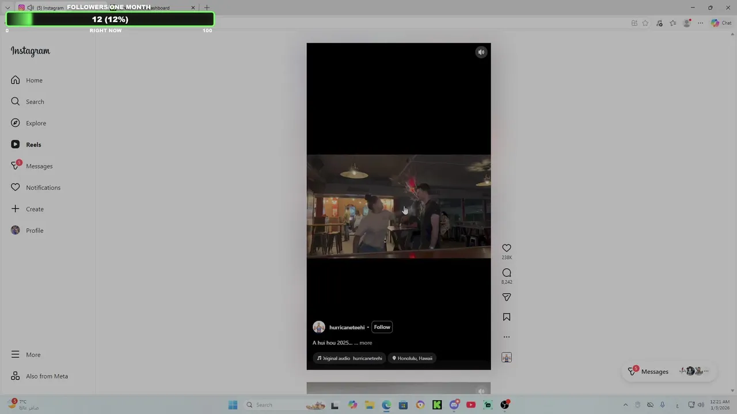Image resolution: width=737 pixels, height=414 pixels.
Task: Add this page to favorites
Action: 645,23
